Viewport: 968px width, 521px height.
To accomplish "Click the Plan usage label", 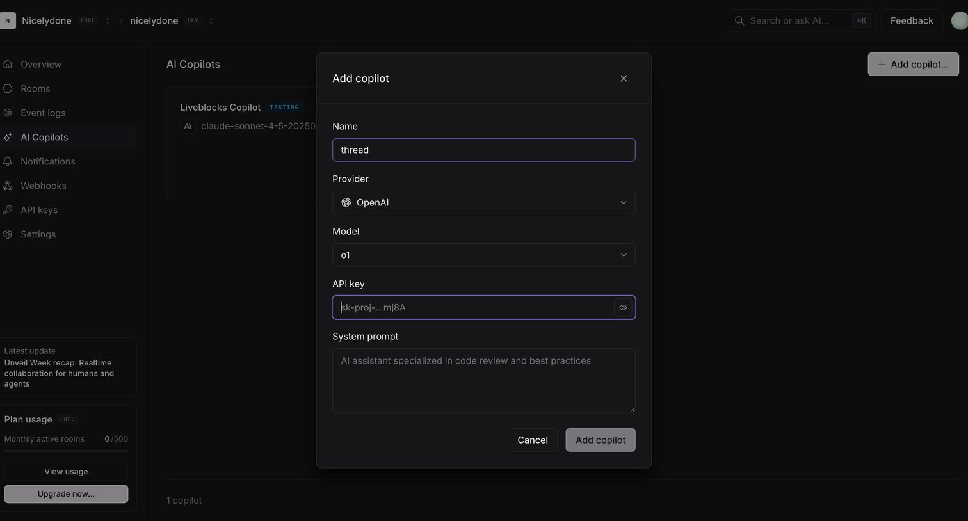I will click(28, 419).
